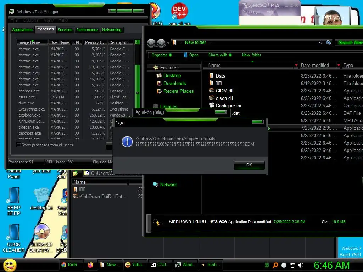The width and height of the screenshot is (363, 272).
Task: Click the orange magnifier tray icon
Action: pyautogui.click(x=275, y=265)
